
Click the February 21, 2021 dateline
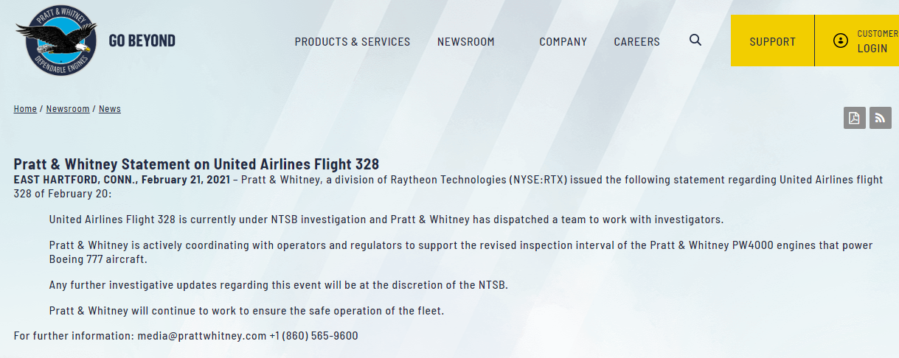[184, 180]
